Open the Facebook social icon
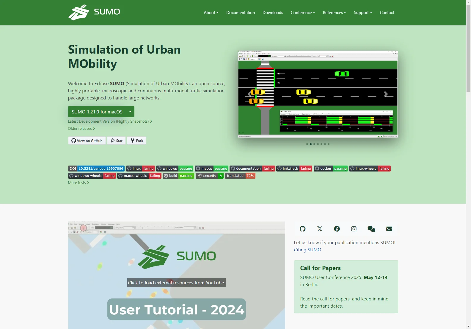 pos(337,229)
